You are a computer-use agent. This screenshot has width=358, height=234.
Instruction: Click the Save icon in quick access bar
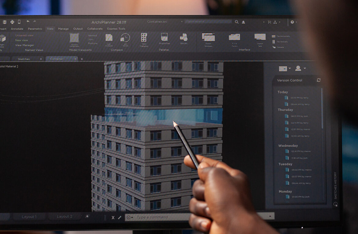coord(5,22)
